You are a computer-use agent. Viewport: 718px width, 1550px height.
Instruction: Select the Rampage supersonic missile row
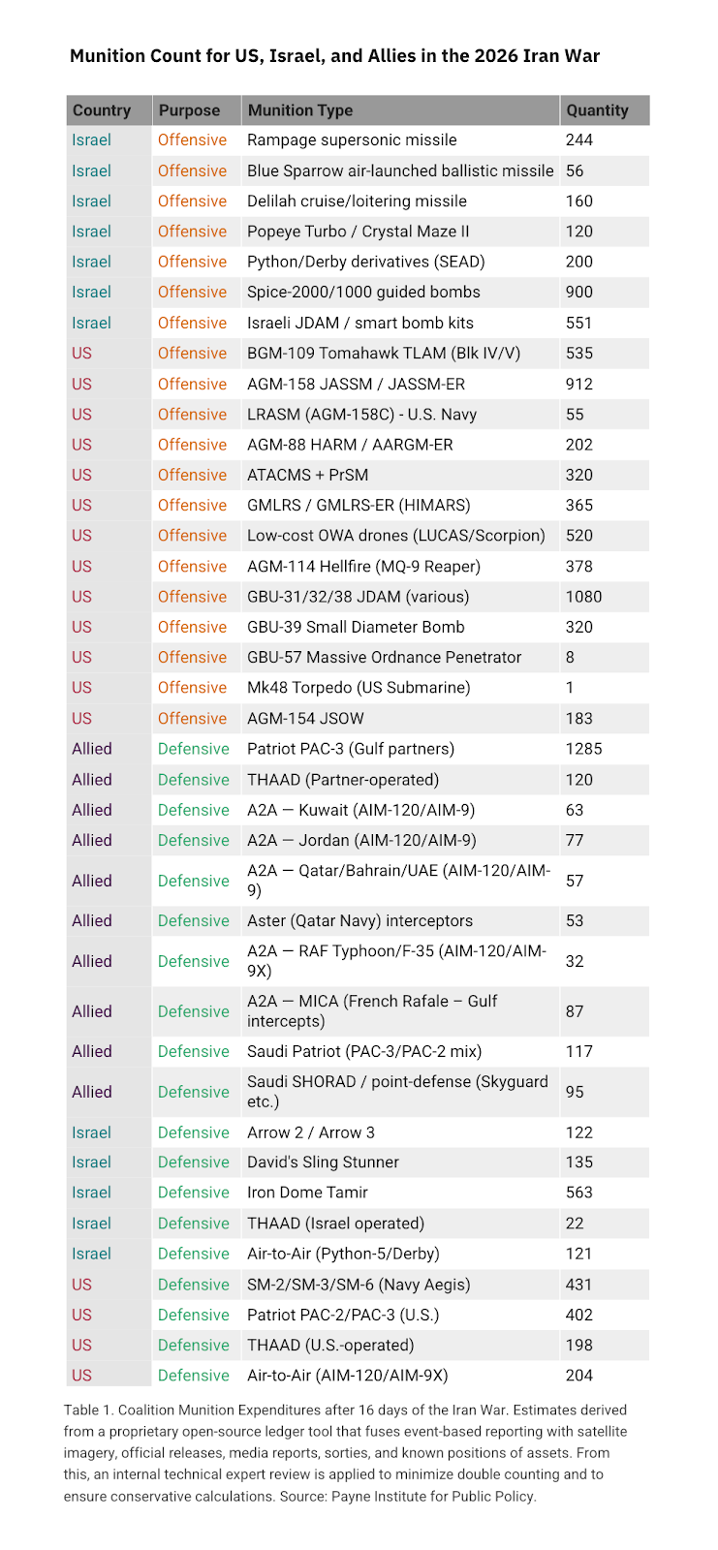click(358, 140)
